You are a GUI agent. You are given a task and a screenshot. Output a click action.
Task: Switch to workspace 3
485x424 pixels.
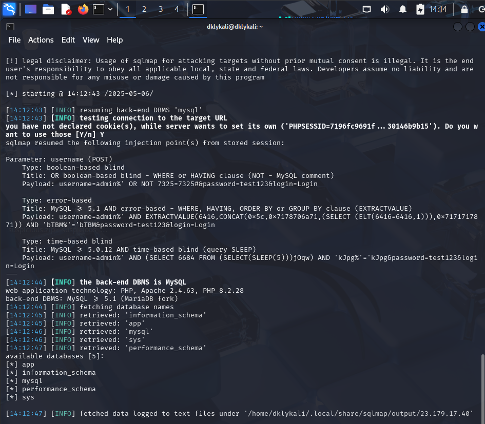(161, 9)
